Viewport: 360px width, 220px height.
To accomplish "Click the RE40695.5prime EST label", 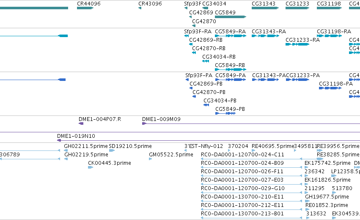I will click(x=273, y=146).
